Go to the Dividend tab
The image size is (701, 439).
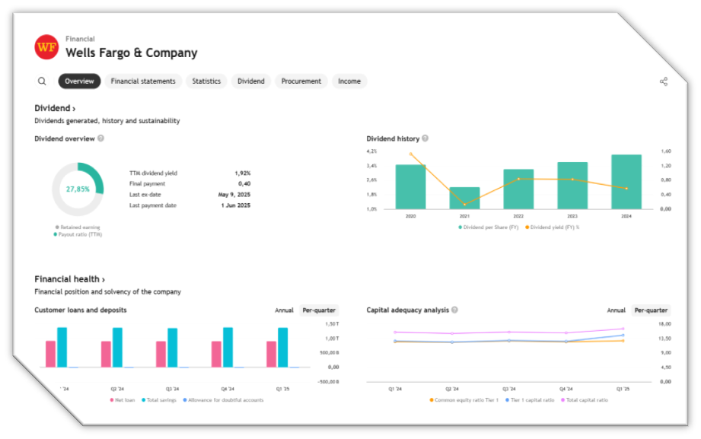(251, 81)
